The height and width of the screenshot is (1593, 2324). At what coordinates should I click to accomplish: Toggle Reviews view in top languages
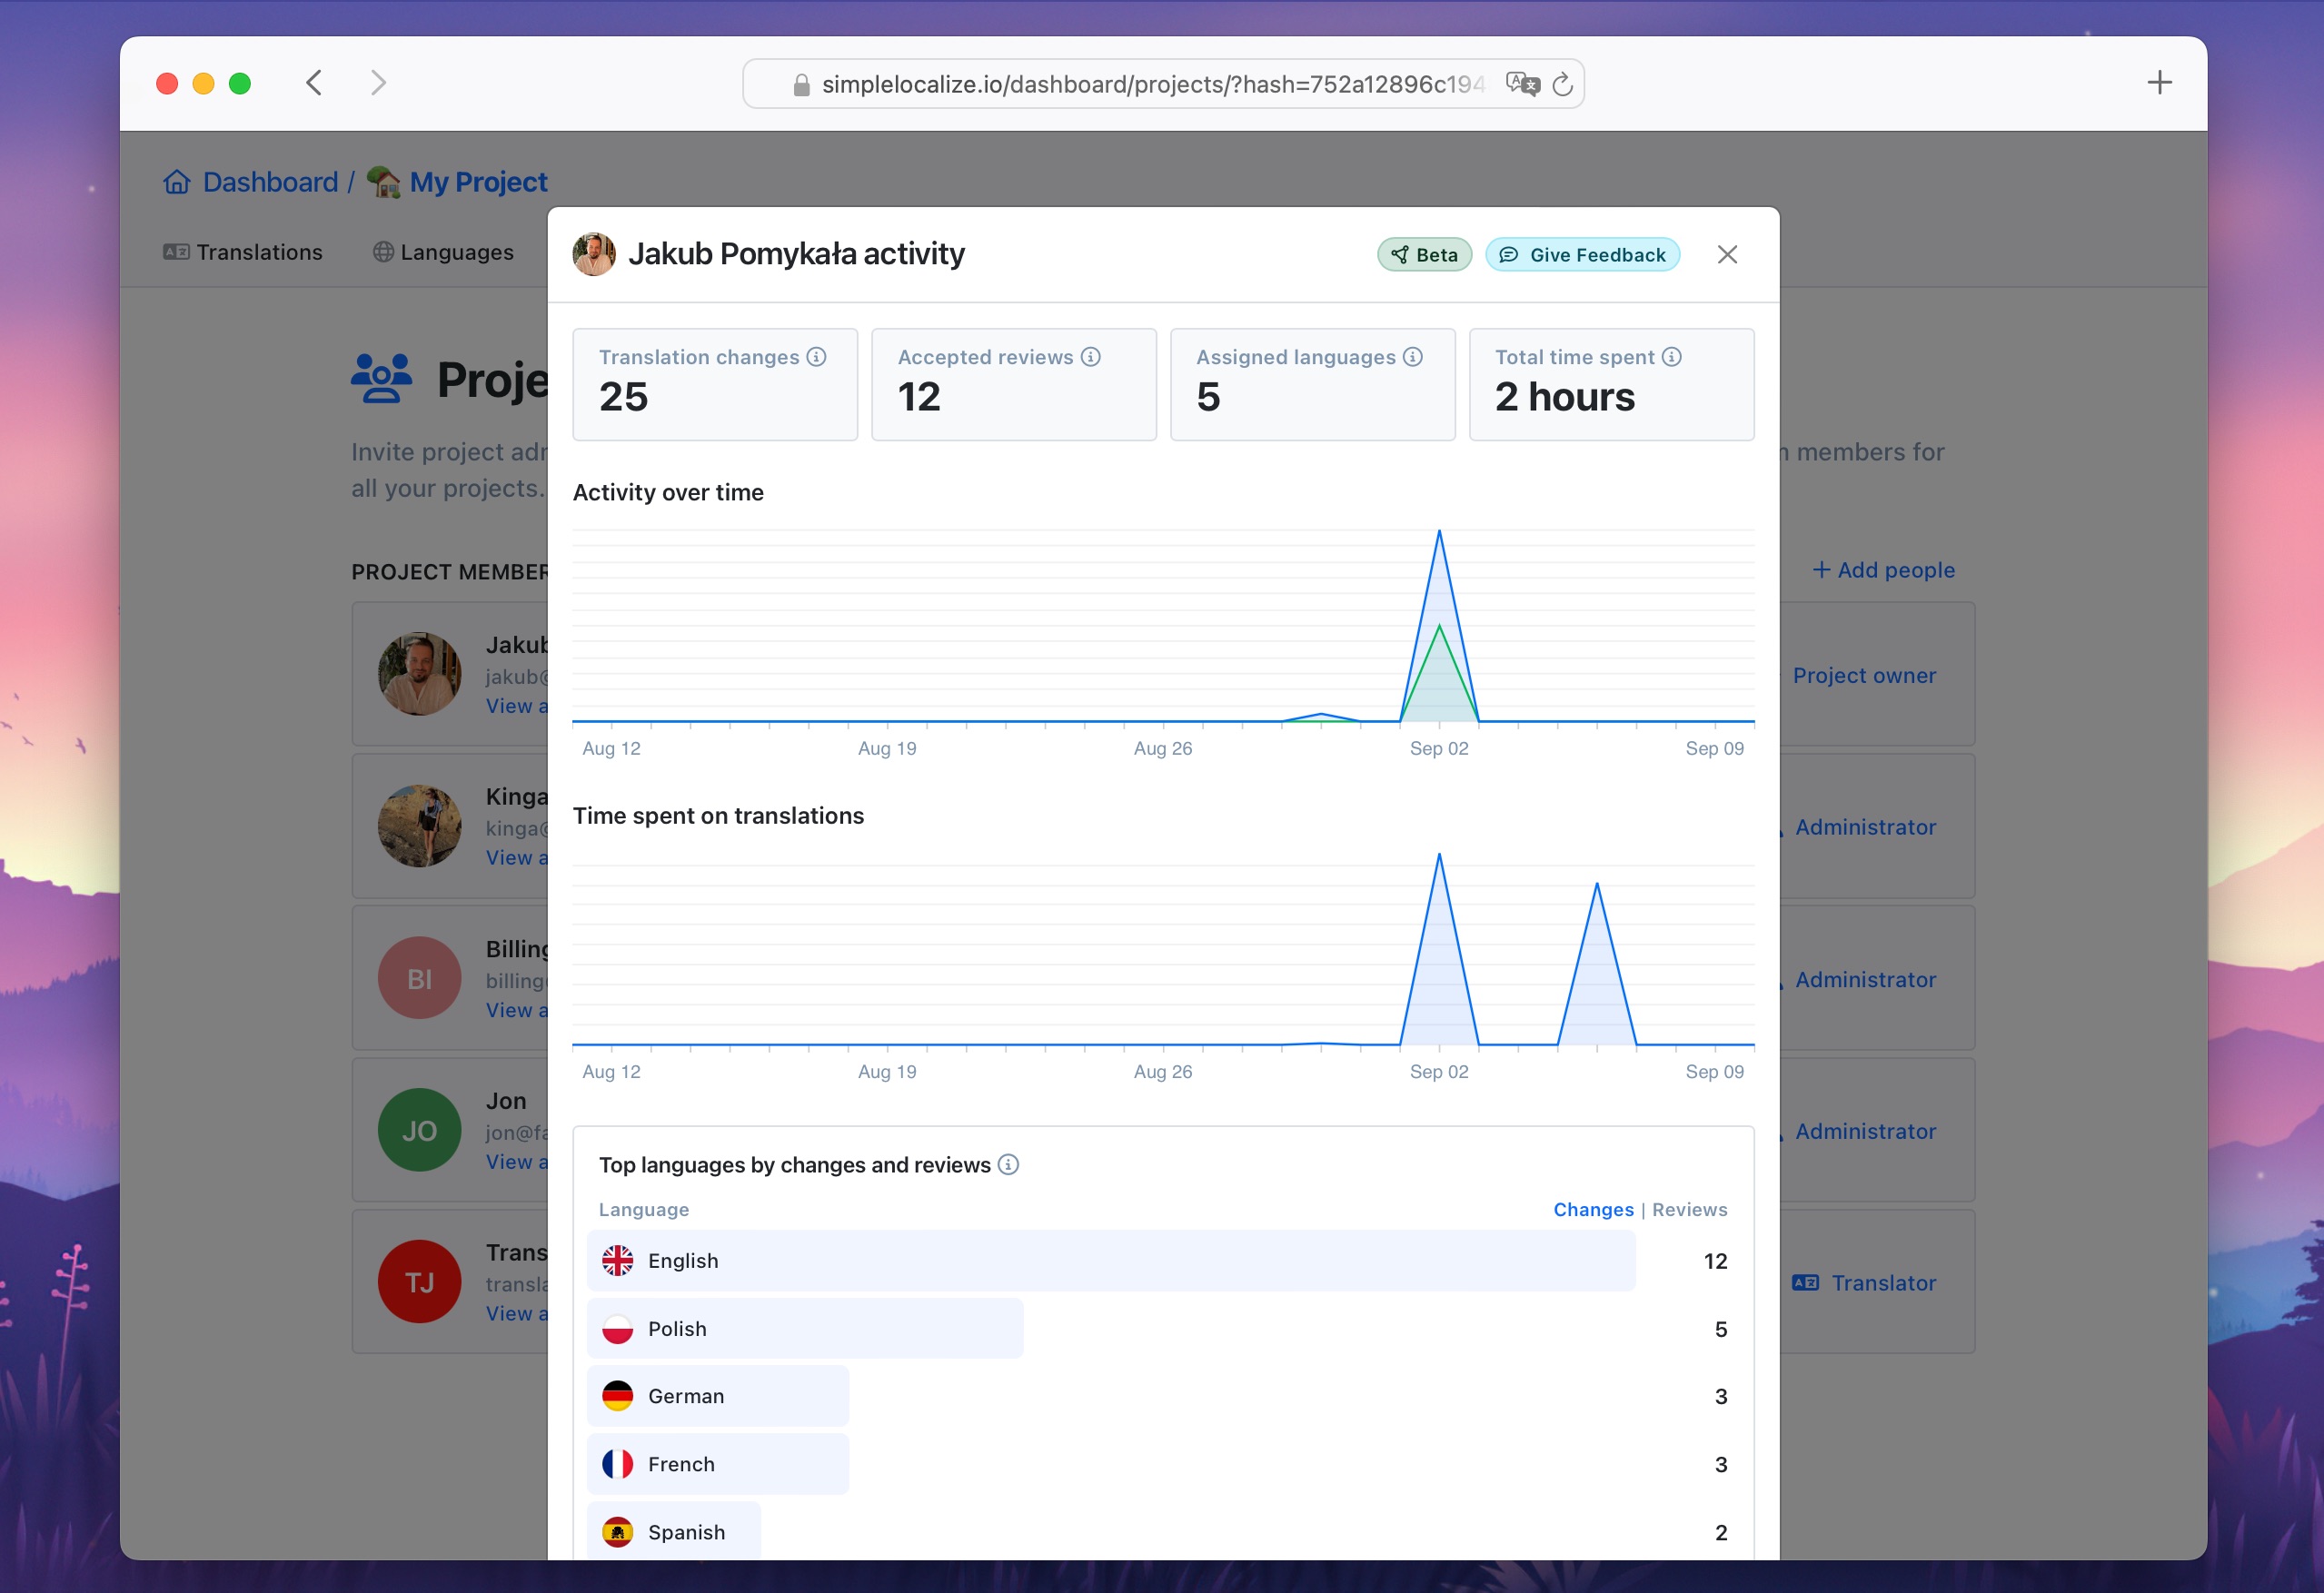tap(1690, 1208)
